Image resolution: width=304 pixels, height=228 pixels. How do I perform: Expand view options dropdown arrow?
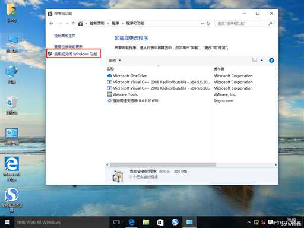tap(262, 60)
